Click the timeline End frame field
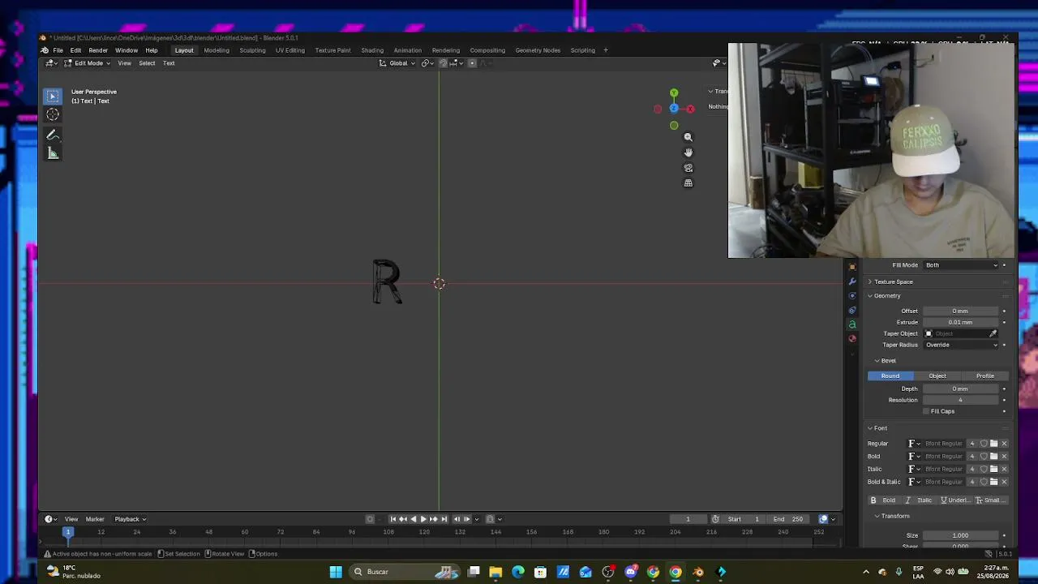1038x584 pixels. pos(788,519)
